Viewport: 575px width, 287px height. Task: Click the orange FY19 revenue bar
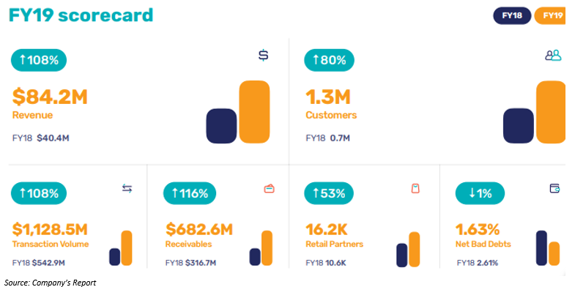tap(254, 112)
